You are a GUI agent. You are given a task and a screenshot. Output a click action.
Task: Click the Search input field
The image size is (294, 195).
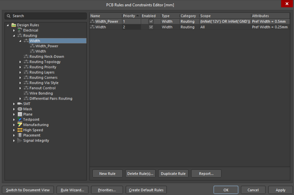click(48, 16)
